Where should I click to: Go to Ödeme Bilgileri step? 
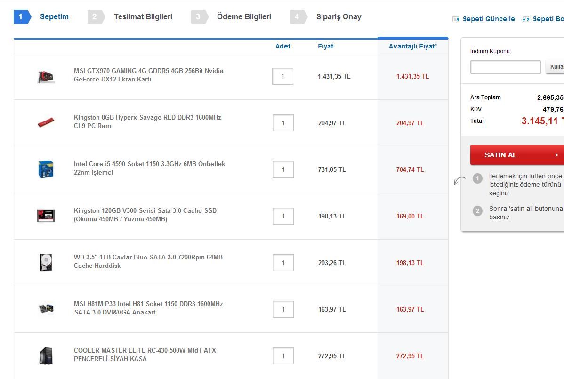(243, 17)
